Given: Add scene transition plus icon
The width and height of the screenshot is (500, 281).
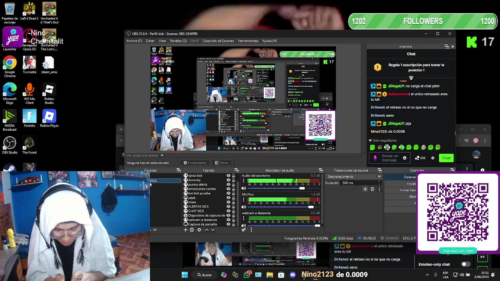Looking at the screenshot, I should [365, 189].
